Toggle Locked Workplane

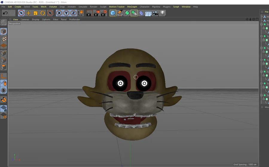(3, 109)
